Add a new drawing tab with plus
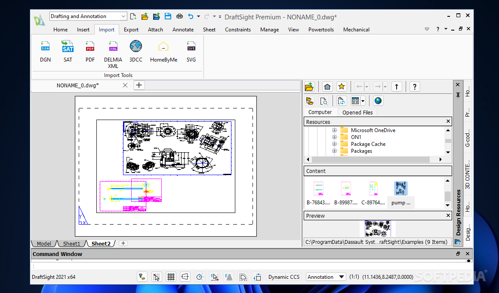 [139, 85]
